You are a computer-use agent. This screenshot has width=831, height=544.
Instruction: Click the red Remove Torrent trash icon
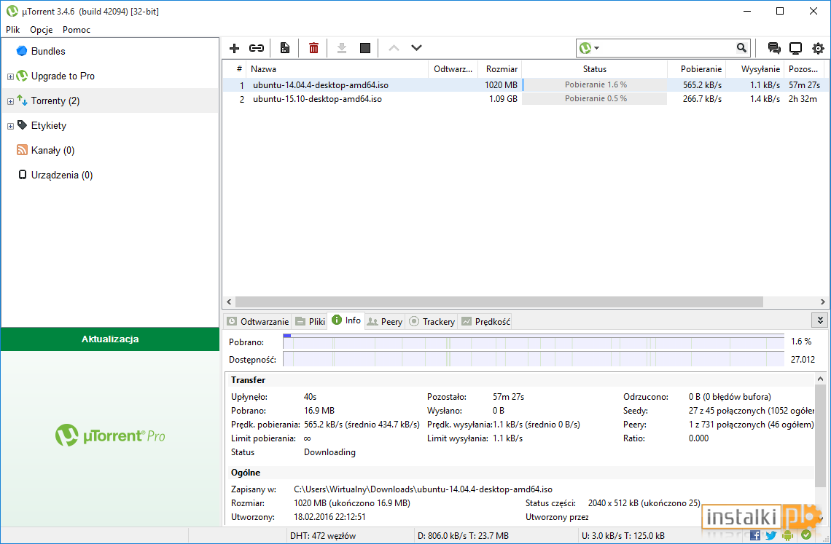tap(313, 48)
